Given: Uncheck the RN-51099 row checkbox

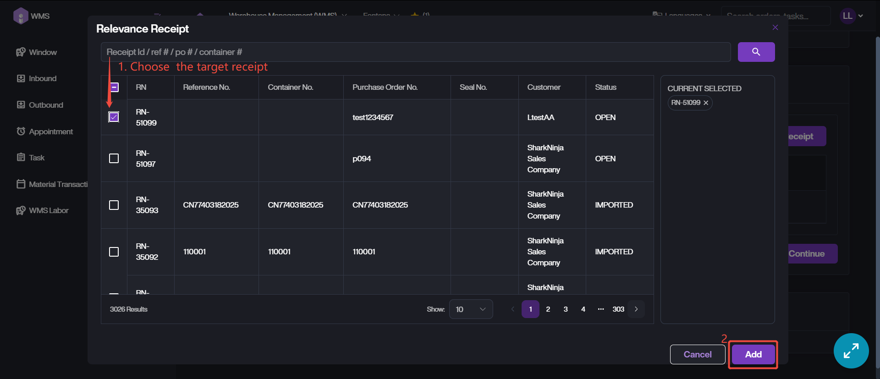Looking at the screenshot, I should [x=114, y=117].
